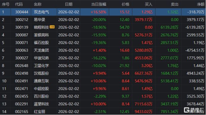Viewport: 206px width, 115px height.
Task: Click the -16.22% change value
Action: 99,58
